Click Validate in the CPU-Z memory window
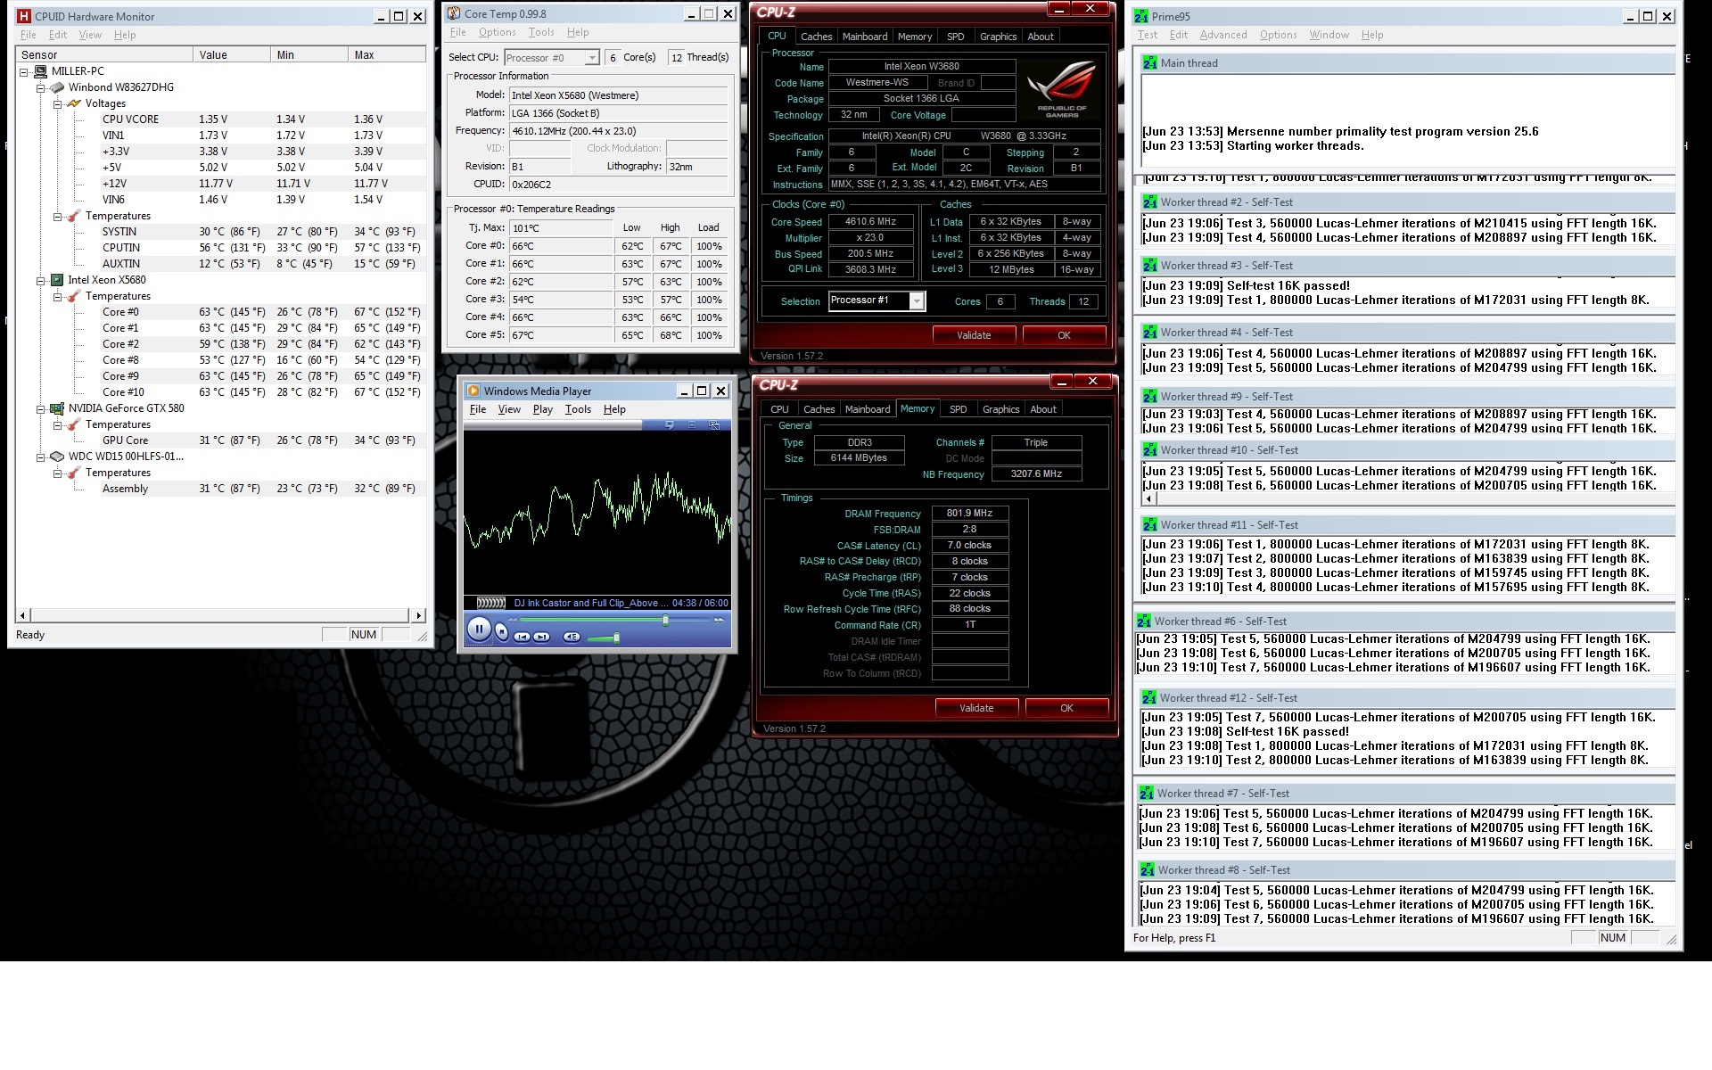Viewport: 1712px width, 1070px height. [x=975, y=708]
